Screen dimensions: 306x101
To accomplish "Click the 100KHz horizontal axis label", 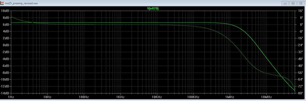I will tap(193, 97).
